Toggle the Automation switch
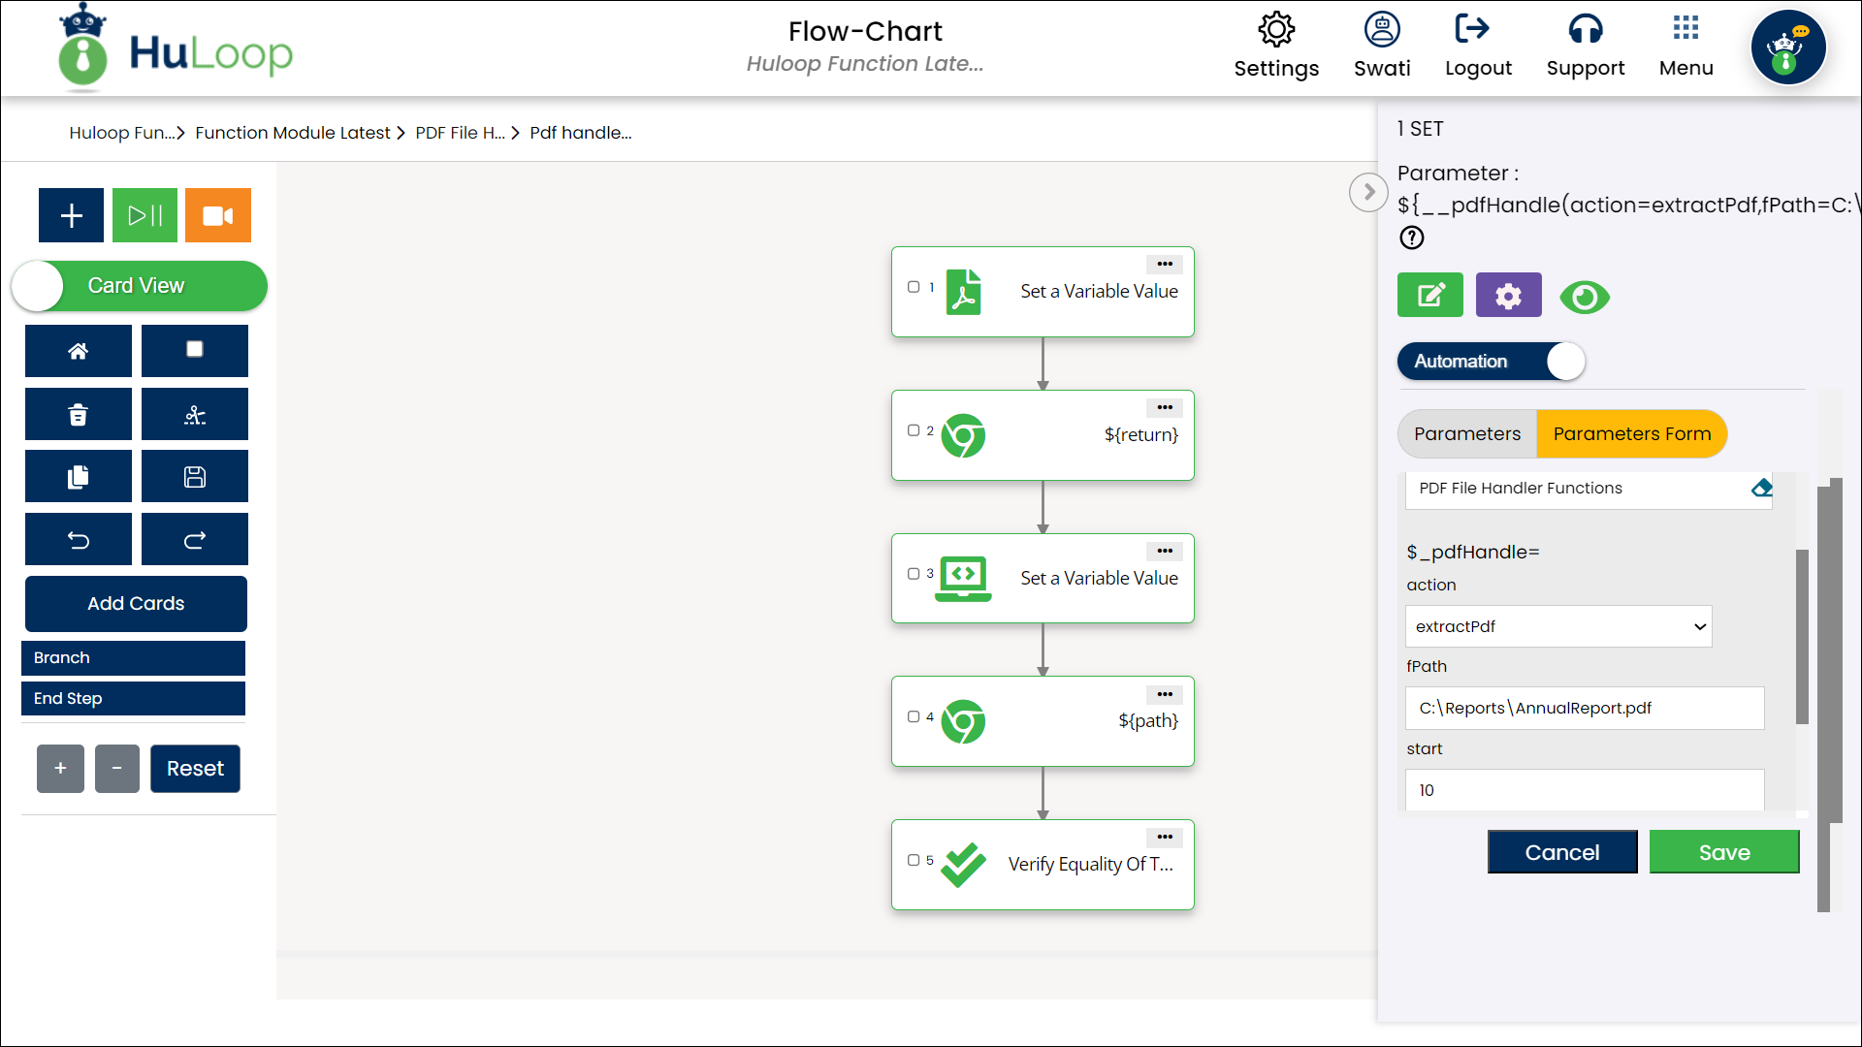The height and width of the screenshot is (1047, 1862). click(x=1492, y=362)
